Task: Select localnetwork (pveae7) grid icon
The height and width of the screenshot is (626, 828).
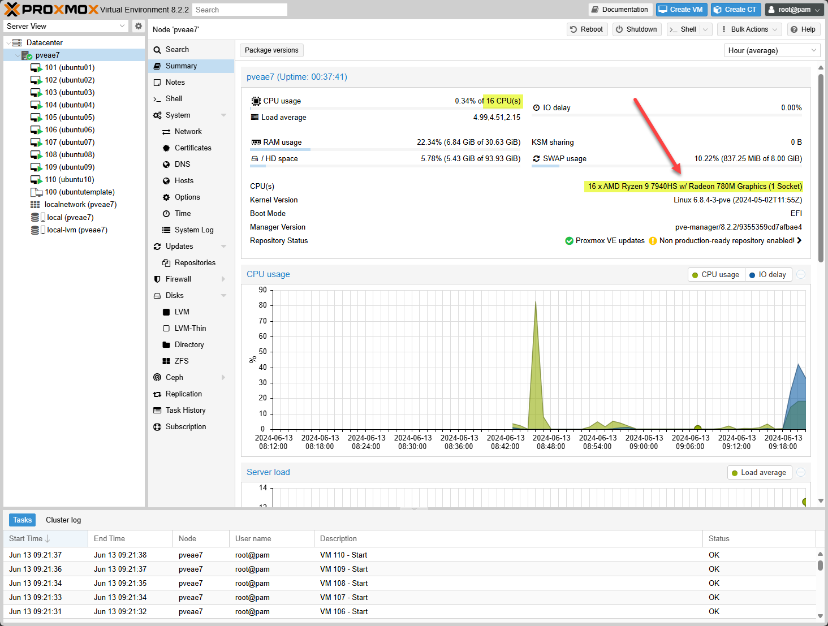Action: (x=35, y=205)
